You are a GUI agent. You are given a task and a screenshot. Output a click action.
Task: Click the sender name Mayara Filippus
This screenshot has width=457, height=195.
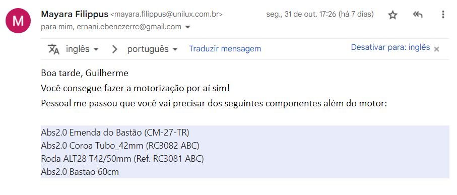click(75, 14)
